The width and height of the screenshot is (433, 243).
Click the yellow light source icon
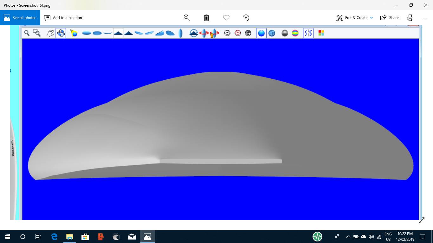coord(74,33)
